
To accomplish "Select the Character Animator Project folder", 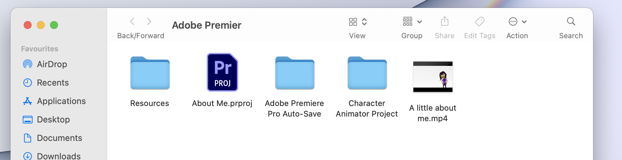I will point(367,73).
